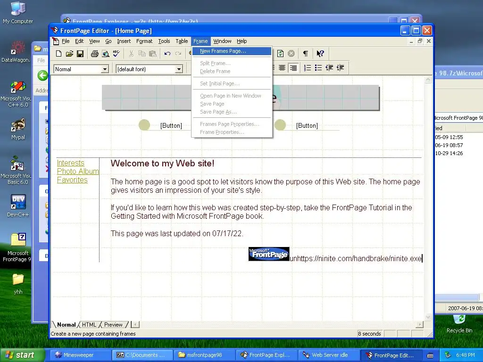This screenshot has width=483, height=362.
Task: Click the Undo arrow icon
Action: click(x=167, y=54)
